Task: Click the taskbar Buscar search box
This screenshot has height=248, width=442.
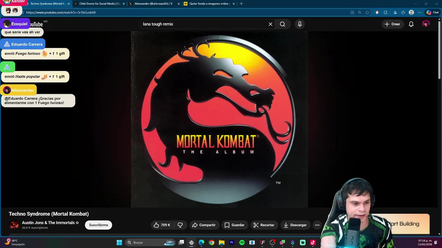Action: (151, 242)
